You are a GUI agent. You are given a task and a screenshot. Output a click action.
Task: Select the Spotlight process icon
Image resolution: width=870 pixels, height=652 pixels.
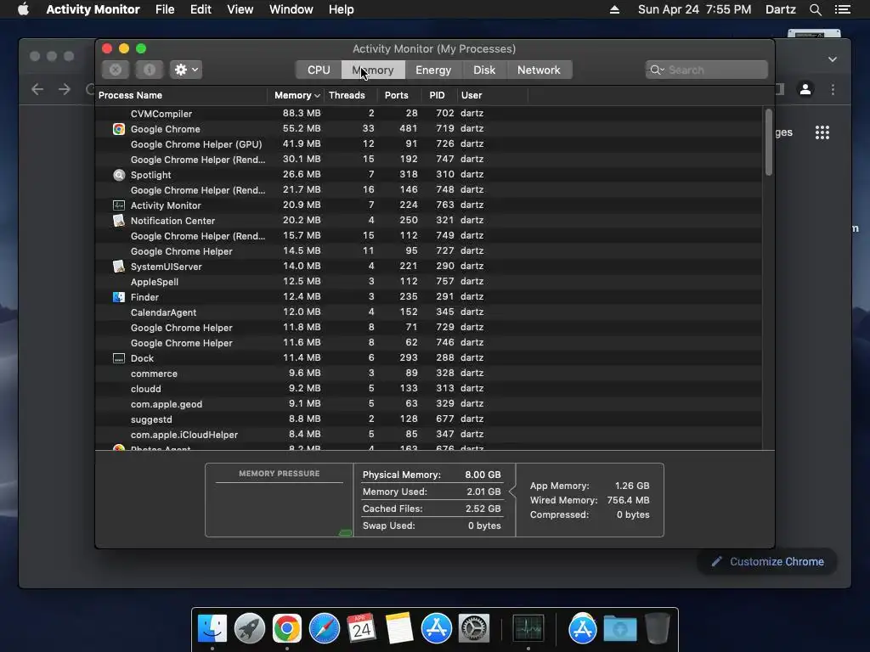(x=119, y=175)
